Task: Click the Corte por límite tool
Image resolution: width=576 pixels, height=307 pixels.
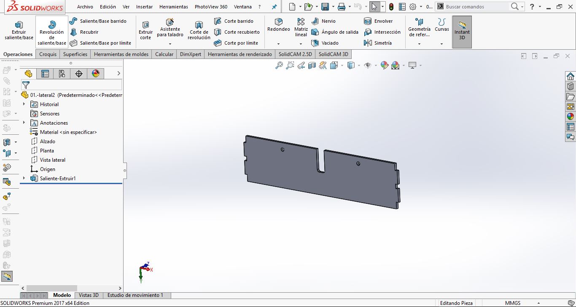Action: point(236,43)
